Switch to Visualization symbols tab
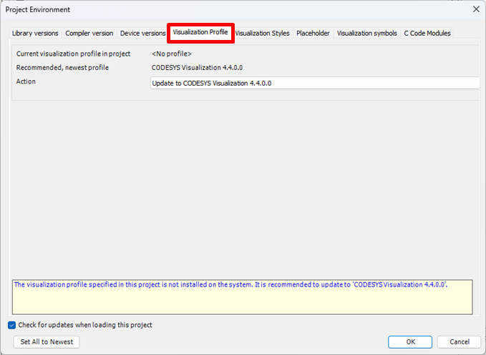486x355 pixels. [367, 33]
